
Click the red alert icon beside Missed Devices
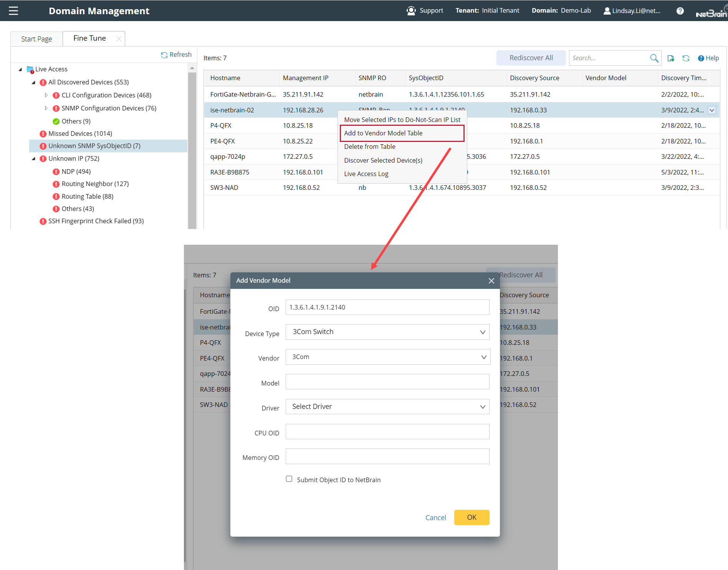[43, 133]
